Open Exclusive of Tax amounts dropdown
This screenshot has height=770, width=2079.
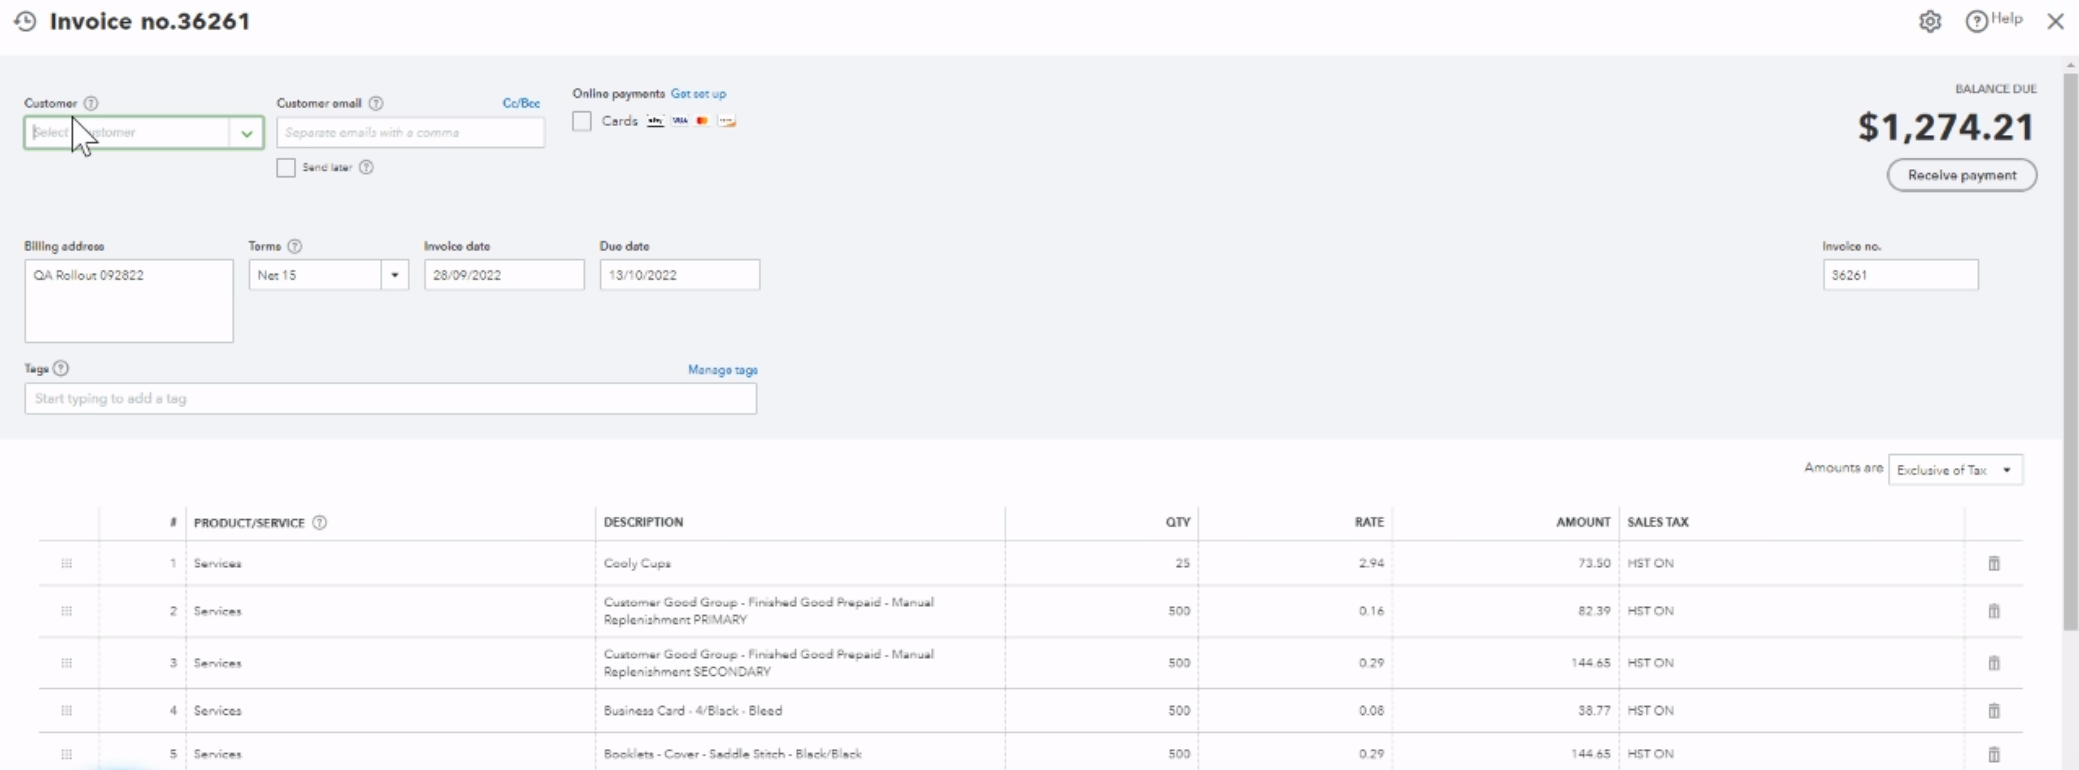[x=1955, y=470]
